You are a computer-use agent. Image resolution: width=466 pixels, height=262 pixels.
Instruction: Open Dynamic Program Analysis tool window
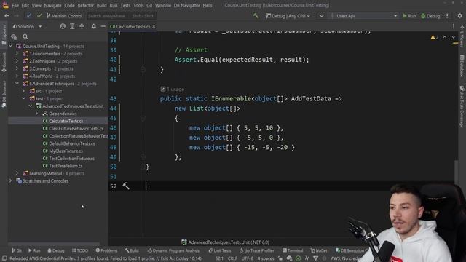click(173, 250)
